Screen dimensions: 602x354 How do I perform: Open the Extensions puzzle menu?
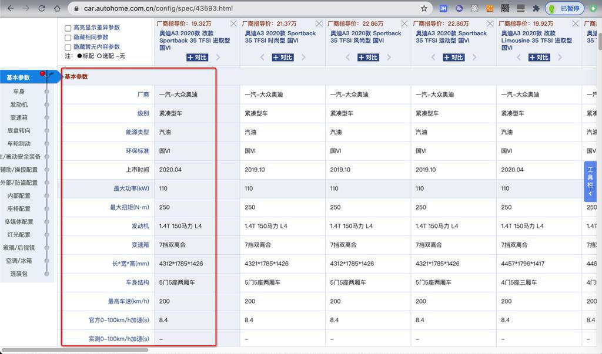(536, 8)
